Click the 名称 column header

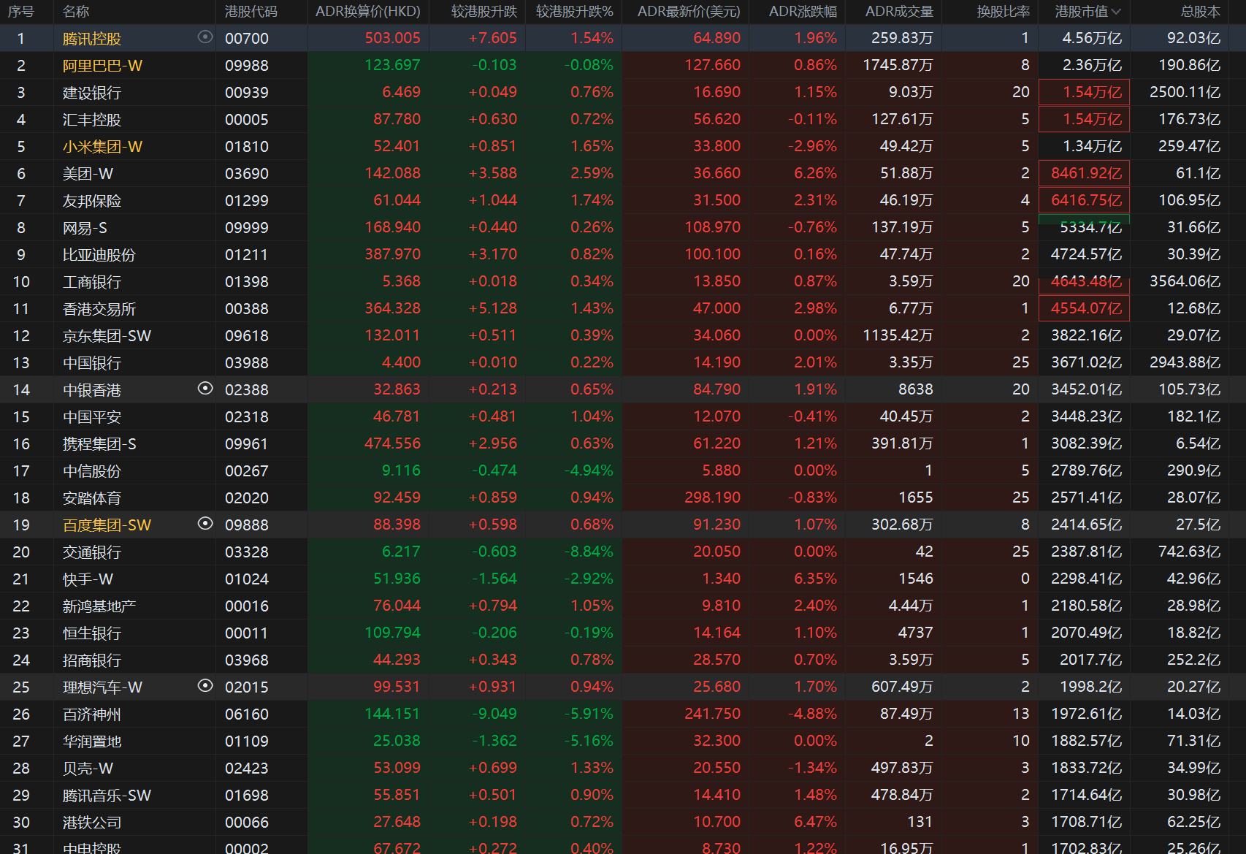coord(76,12)
